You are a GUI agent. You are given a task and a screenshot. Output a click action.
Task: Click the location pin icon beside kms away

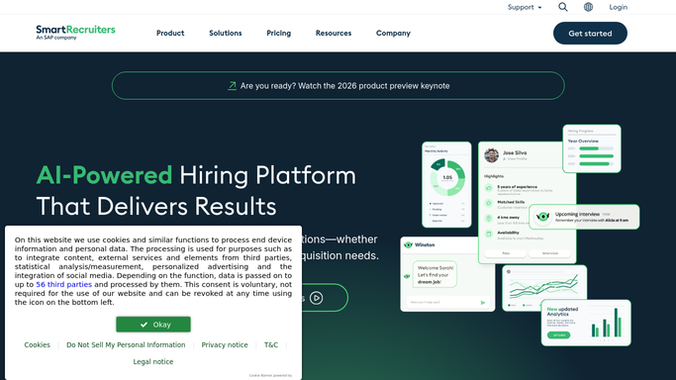click(489, 219)
